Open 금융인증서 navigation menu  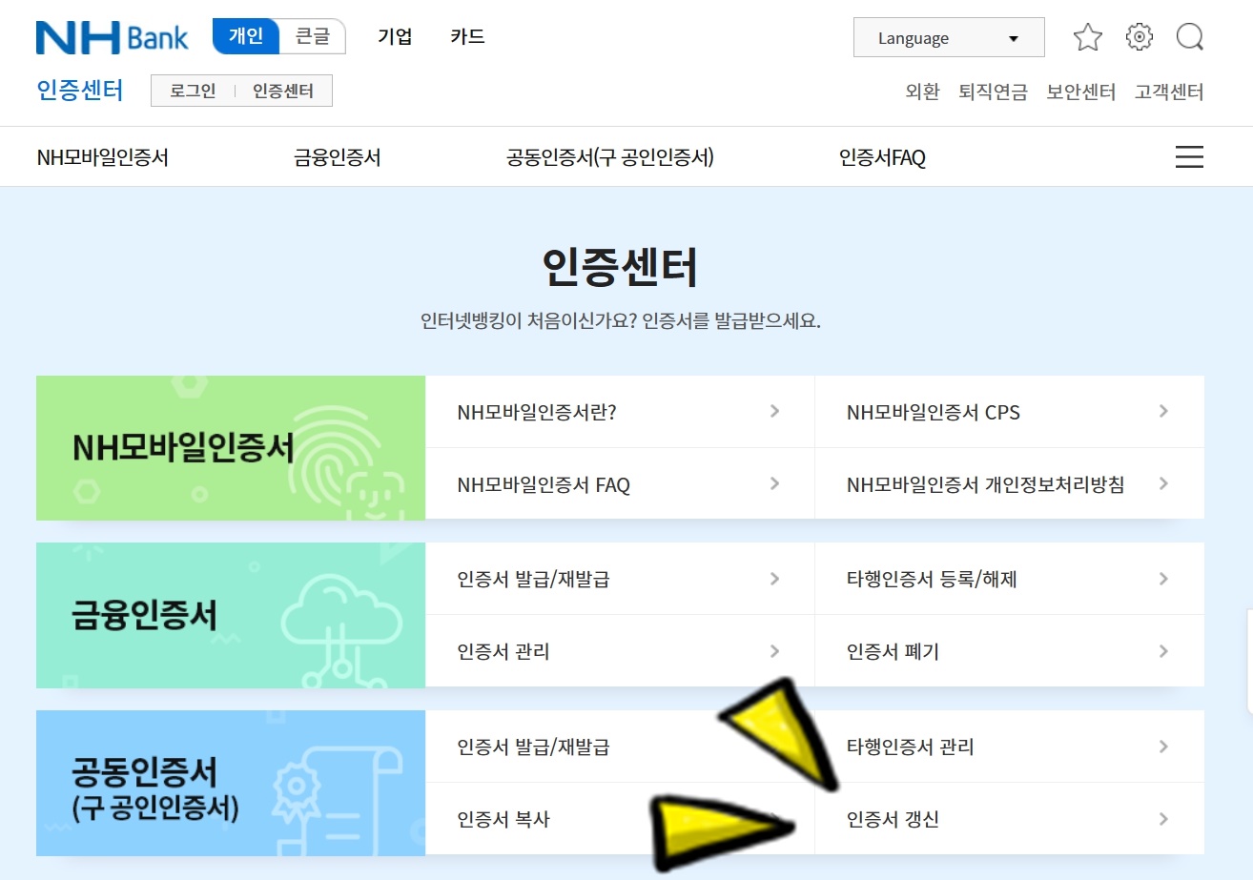[338, 157]
